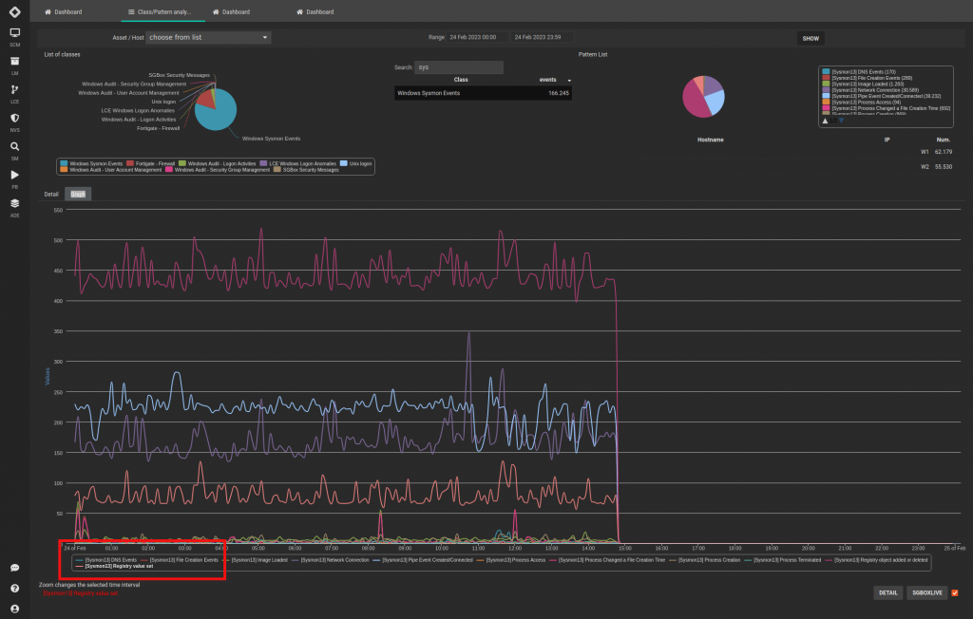The width and height of the screenshot is (973, 619).
Task: Click Process Access orange swatch in pattern legend
Action: (826, 103)
